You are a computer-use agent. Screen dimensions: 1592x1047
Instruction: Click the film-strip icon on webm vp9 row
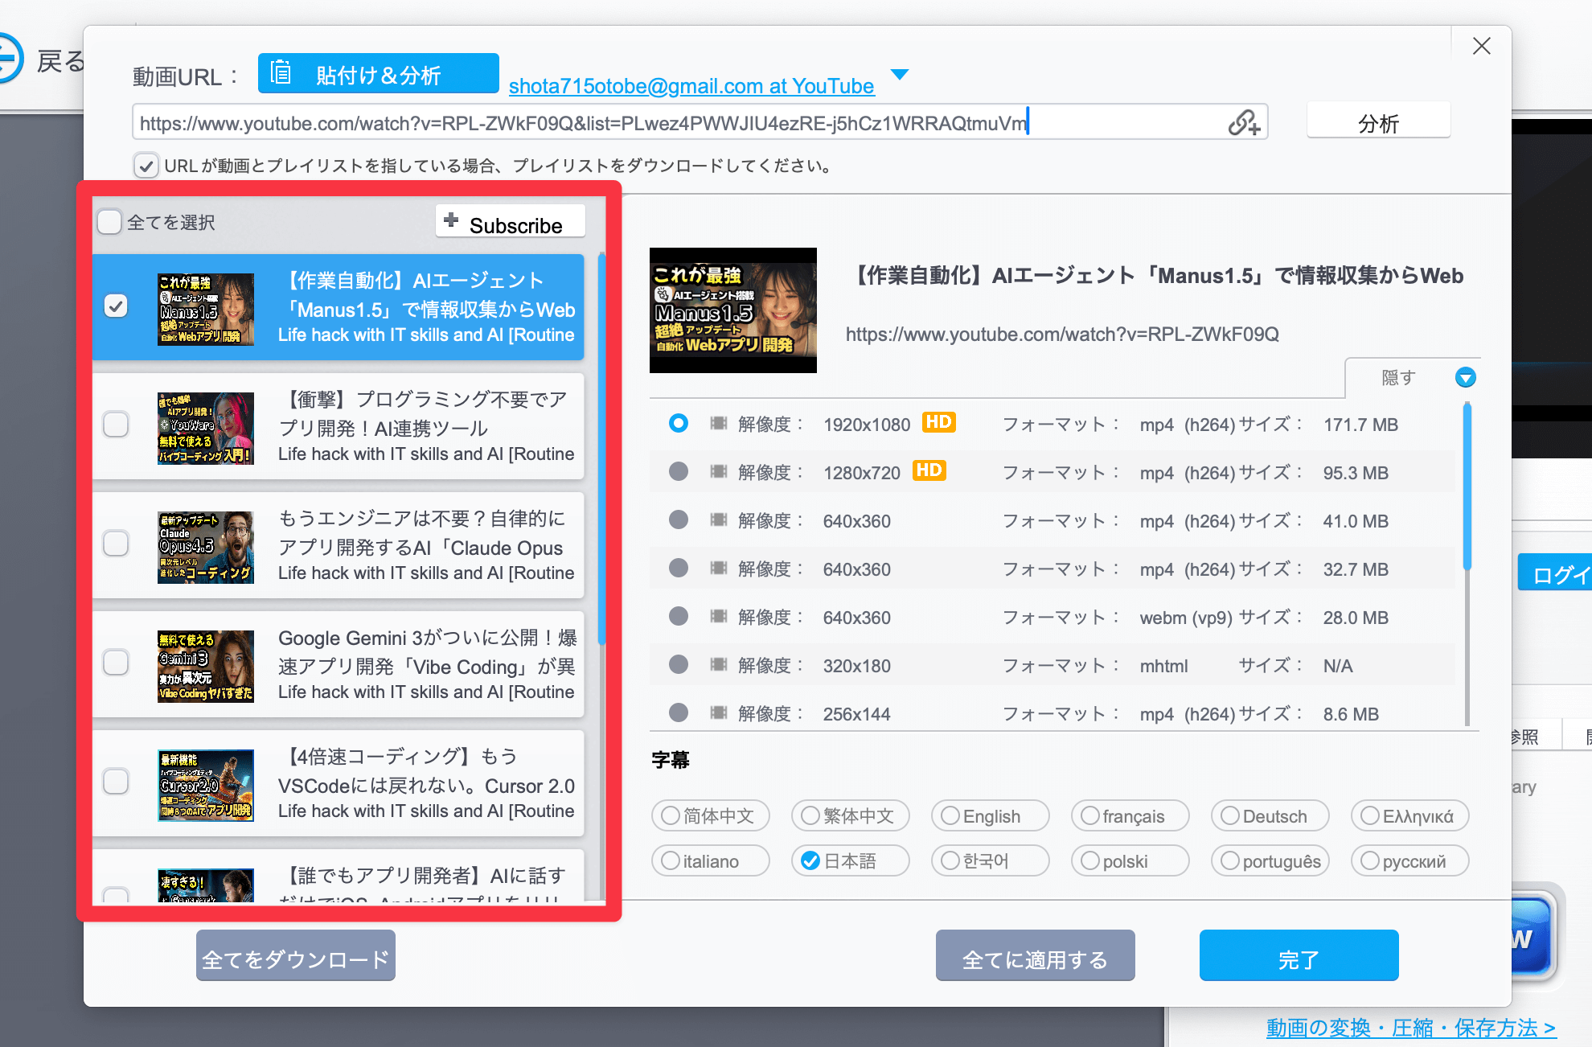click(718, 617)
